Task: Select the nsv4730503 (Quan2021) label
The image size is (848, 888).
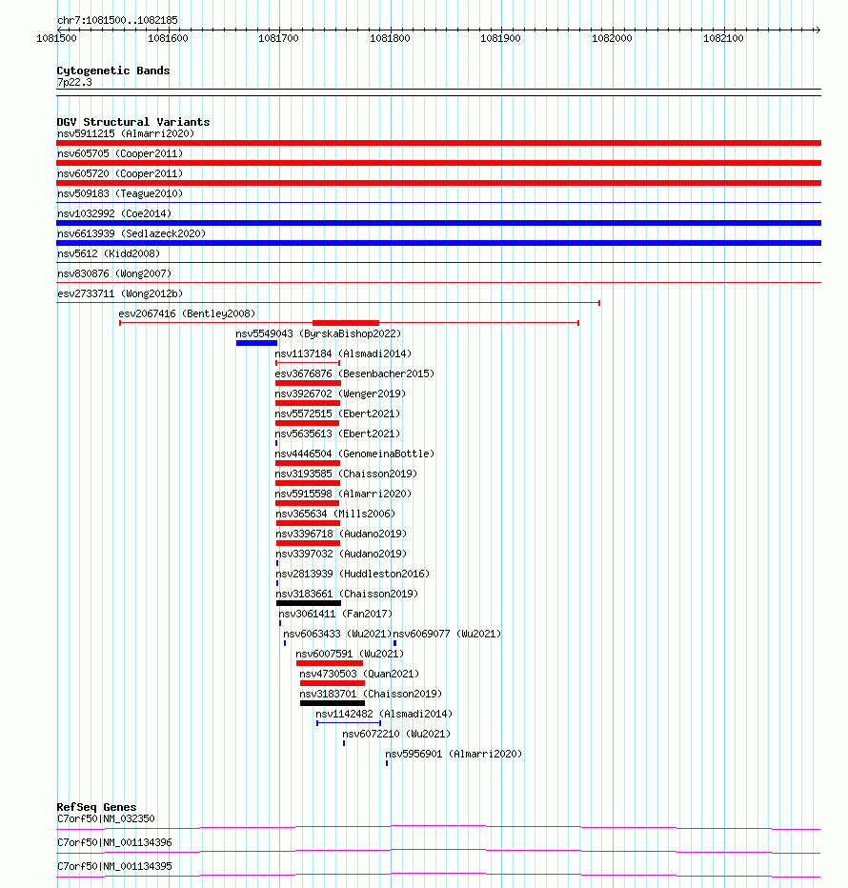Action: pos(359,674)
